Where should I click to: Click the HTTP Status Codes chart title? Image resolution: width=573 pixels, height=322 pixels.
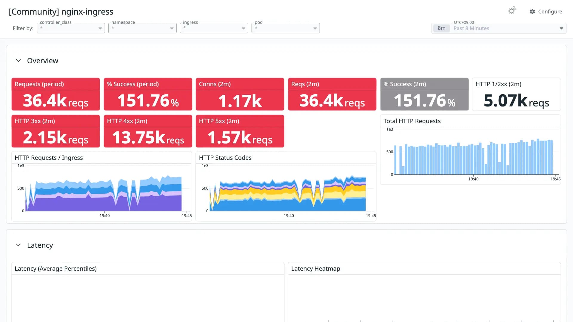[225, 158]
